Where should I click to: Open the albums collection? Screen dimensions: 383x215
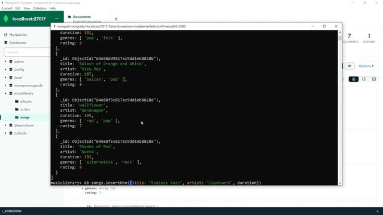click(x=26, y=102)
